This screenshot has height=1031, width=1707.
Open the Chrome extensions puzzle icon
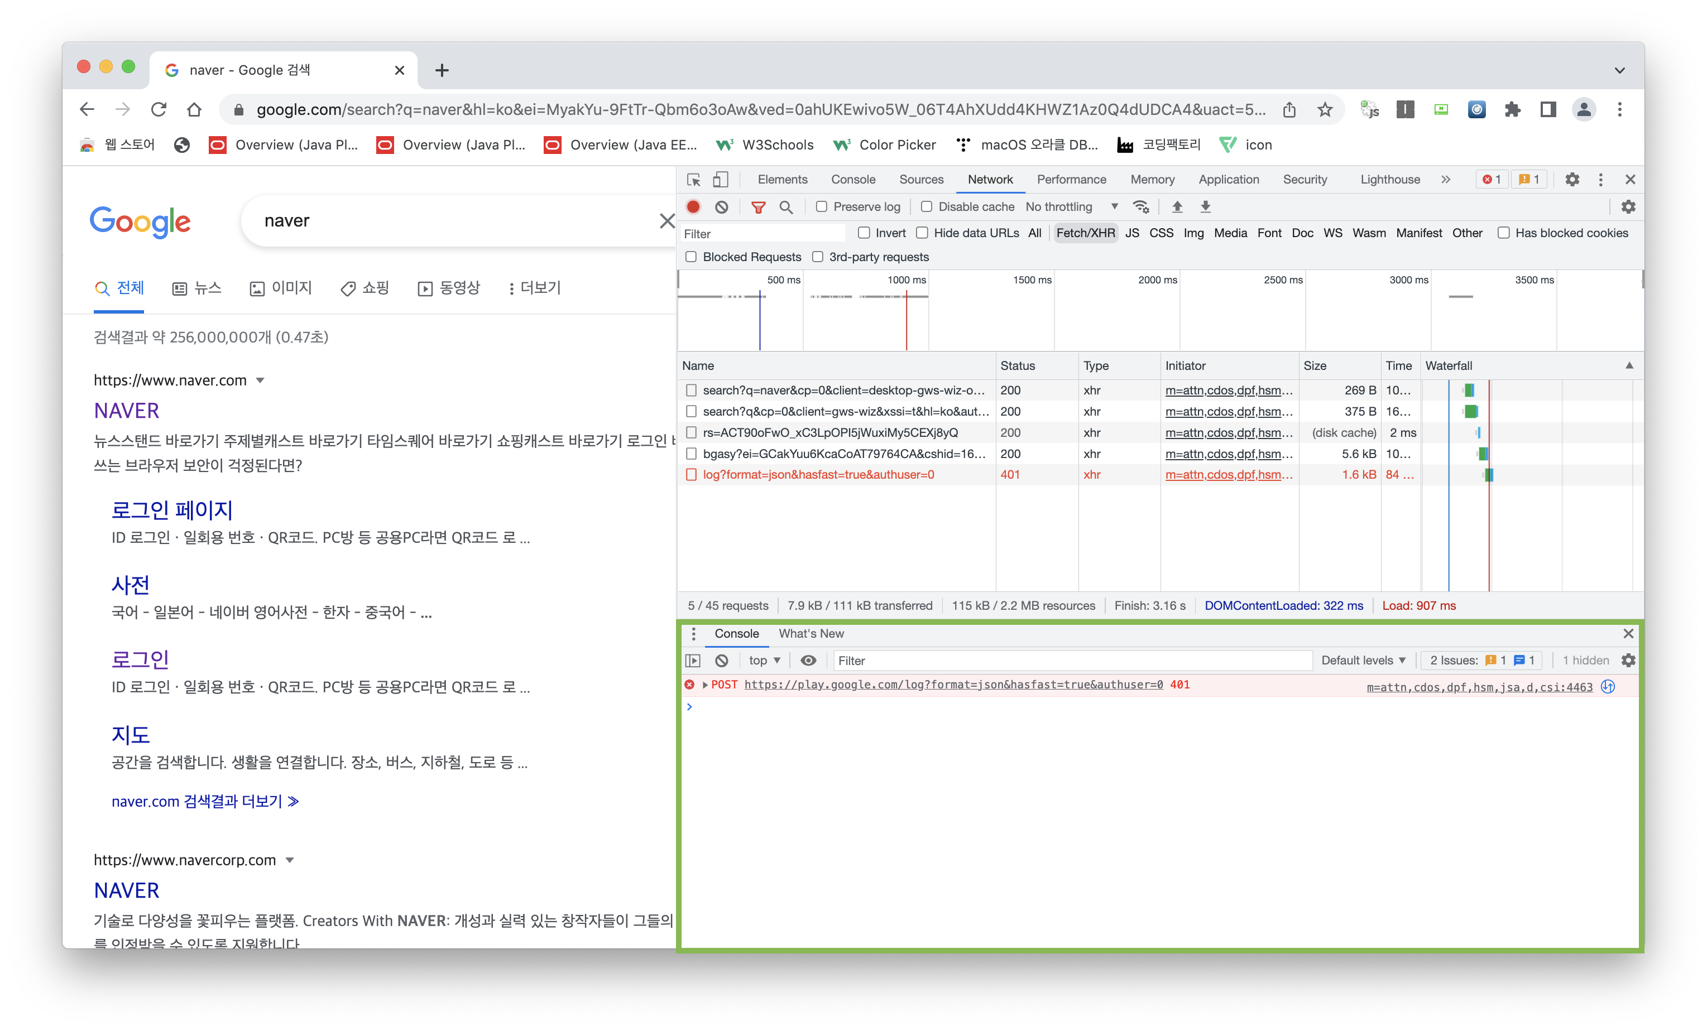point(1512,109)
